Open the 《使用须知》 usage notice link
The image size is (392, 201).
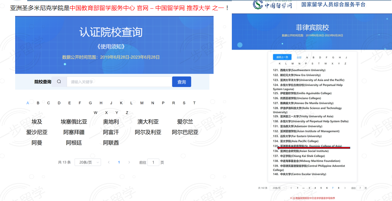point(111,46)
